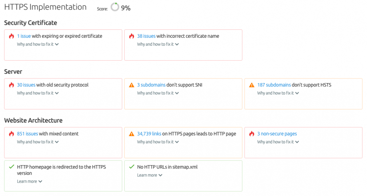This screenshot has height=196, width=367.
Task: Open the '187 subdomains' link
Action: pos(274,85)
